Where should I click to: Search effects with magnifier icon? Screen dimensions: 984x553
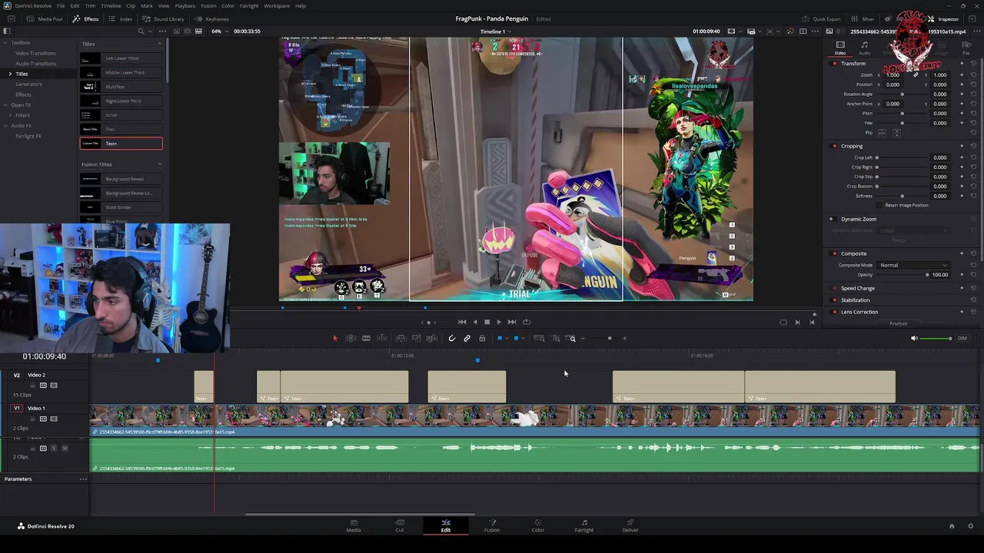click(141, 31)
